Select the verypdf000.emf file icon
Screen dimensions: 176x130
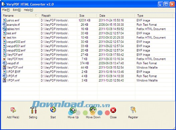tap(4, 42)
